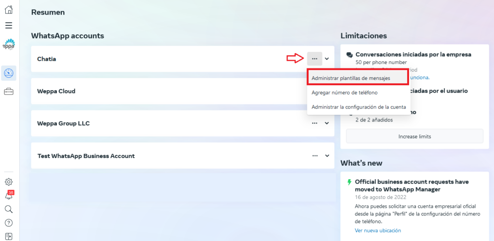Open the hamburger menu in sidebar
Screen dimensions: 494x241
9,26
